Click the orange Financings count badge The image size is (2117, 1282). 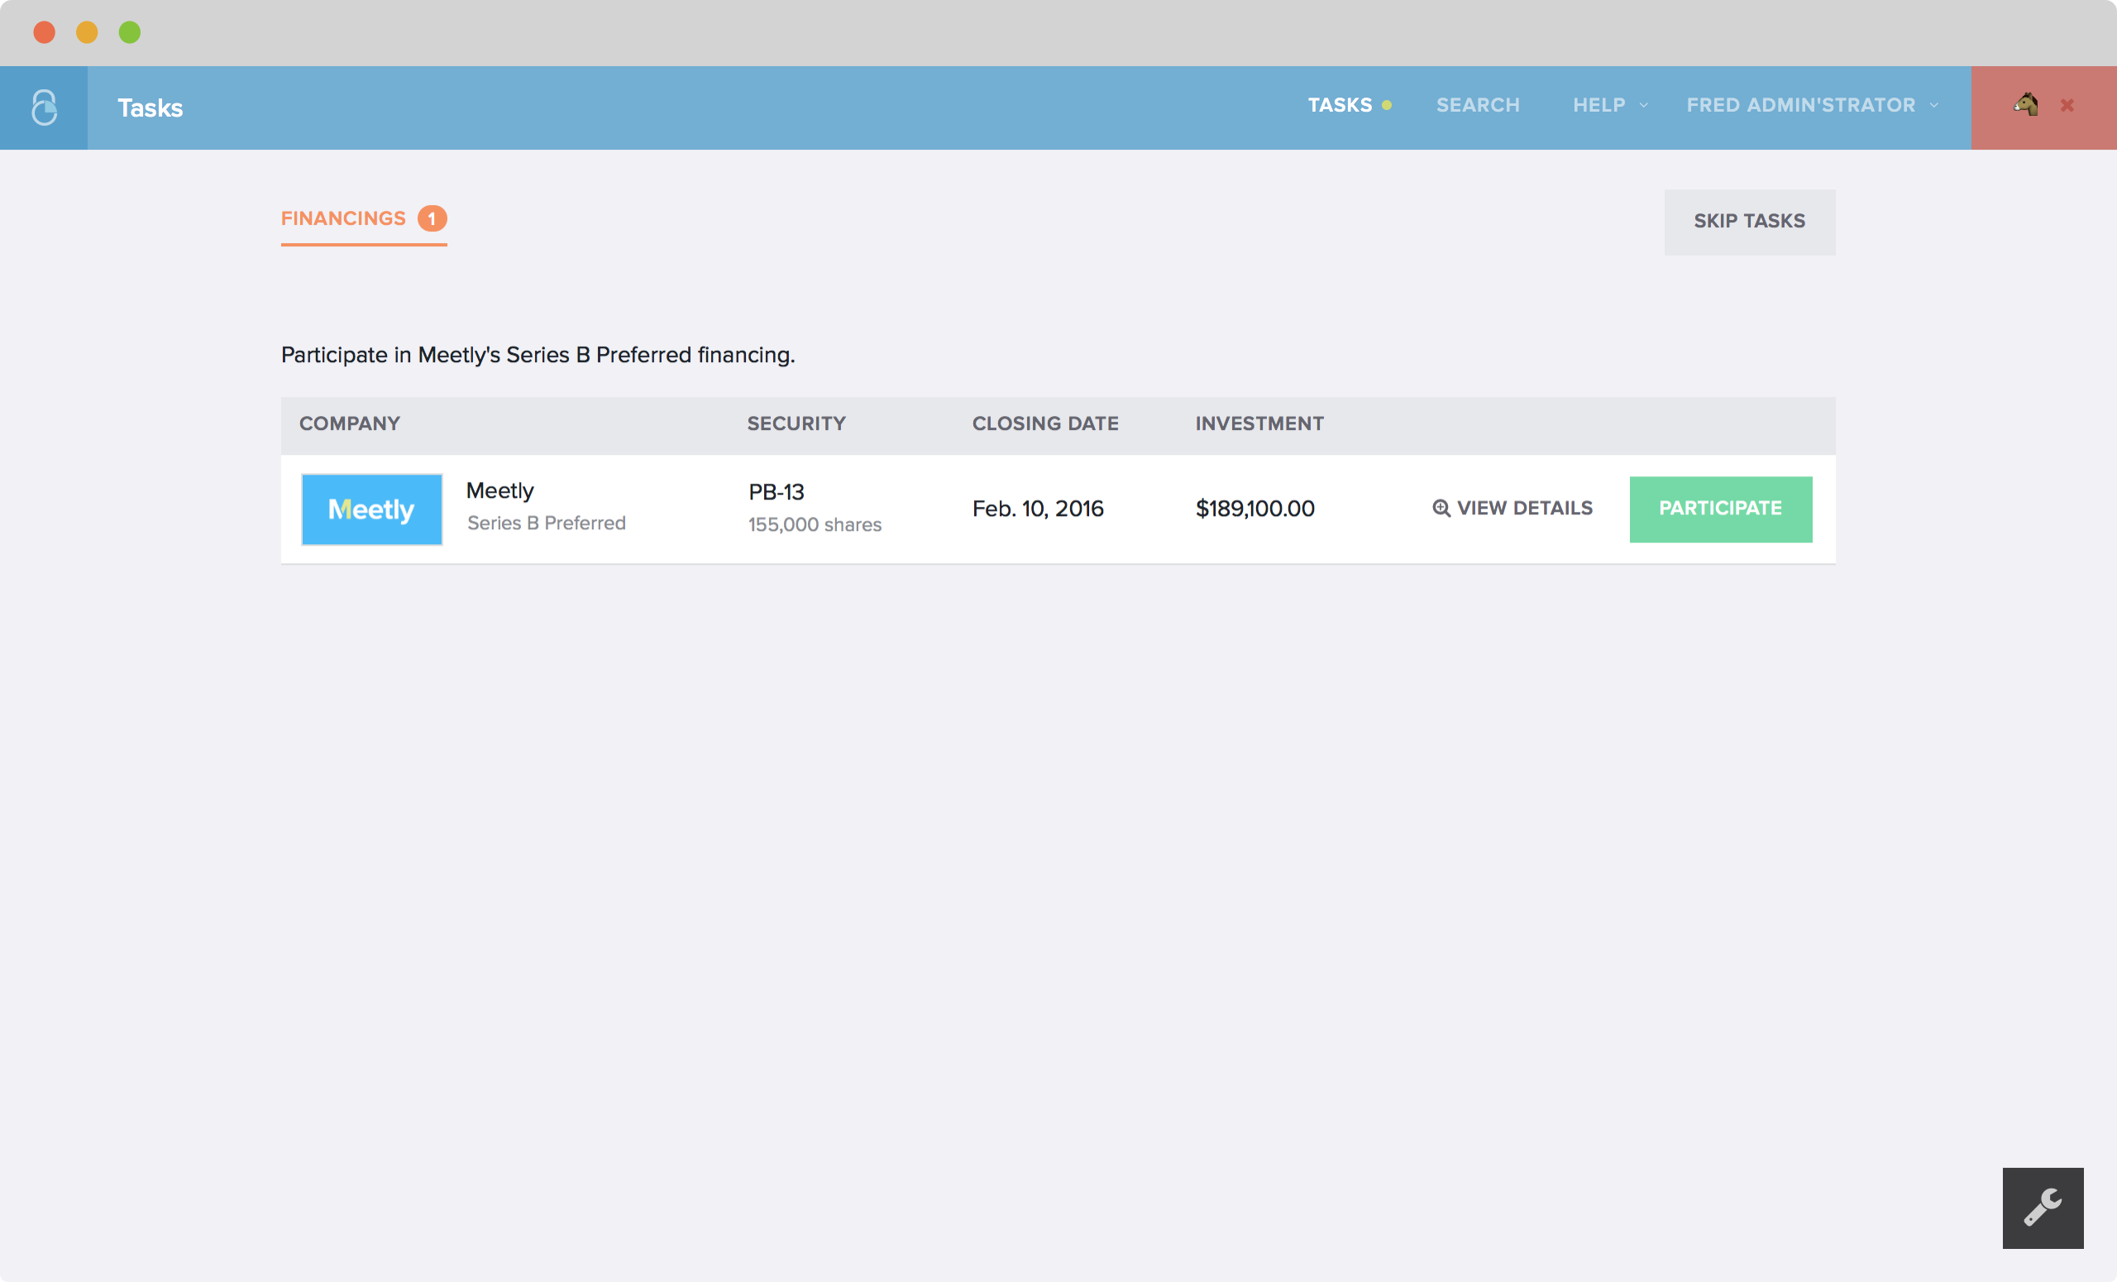(432, 218)
